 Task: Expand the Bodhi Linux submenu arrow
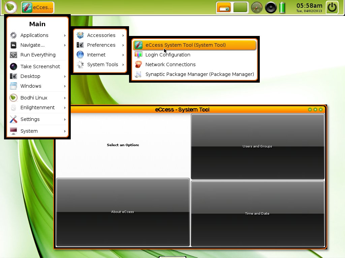click(x=65, y=98)
